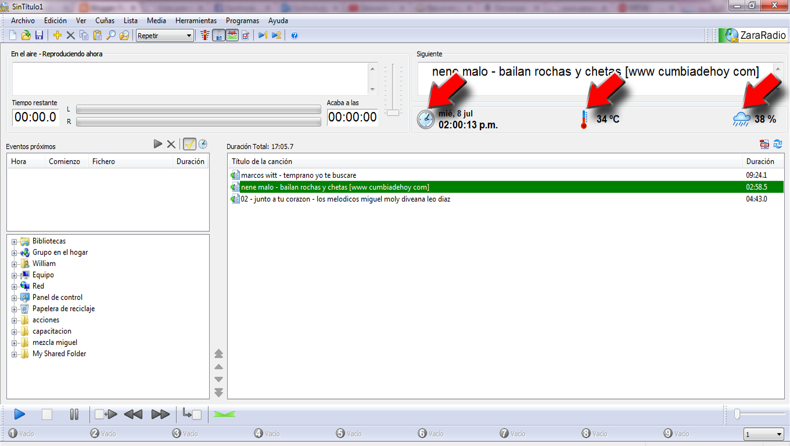
Task: Click the red calendar icon above the playlist
Action: (764, 144)
